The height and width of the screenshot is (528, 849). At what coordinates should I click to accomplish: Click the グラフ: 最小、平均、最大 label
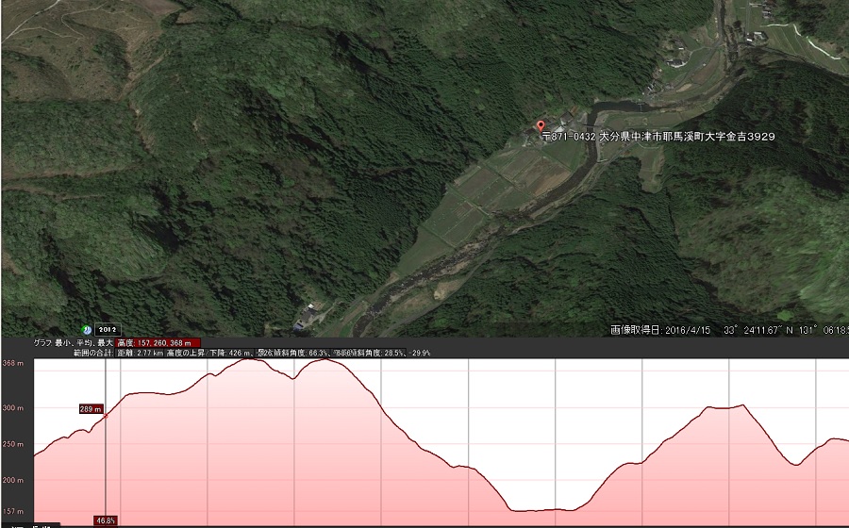[x=74, y=343]
